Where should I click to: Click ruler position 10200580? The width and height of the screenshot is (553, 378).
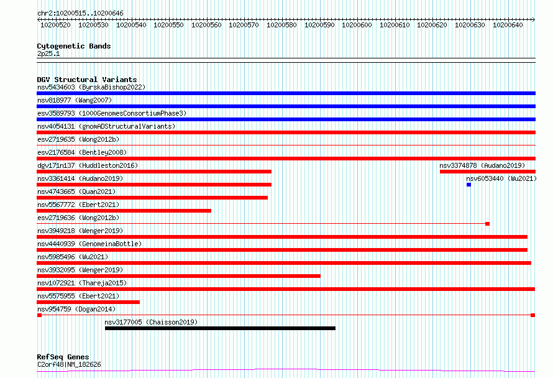pyautogui.click(x=281, y=25)
